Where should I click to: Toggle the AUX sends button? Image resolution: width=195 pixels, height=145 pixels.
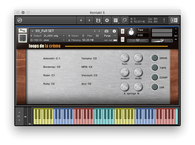click(176, 36)
